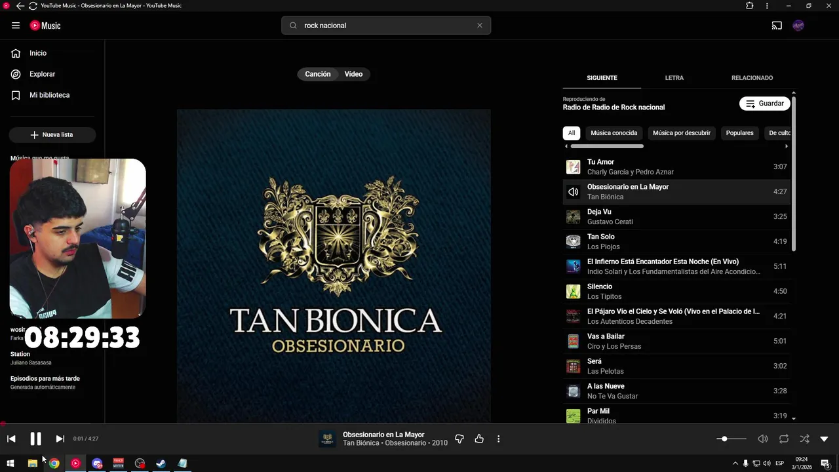This screenshot has height=472, width=839.
Task: Switch to Canción mode
Action: click(318, 74)
